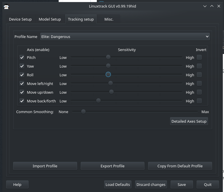Toggle the Move back/forth axis checkbox

(22, 101)
